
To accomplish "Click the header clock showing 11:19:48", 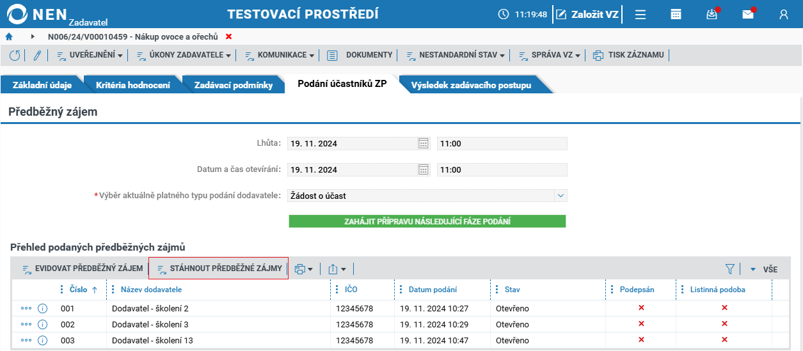I will pos(523,14).
